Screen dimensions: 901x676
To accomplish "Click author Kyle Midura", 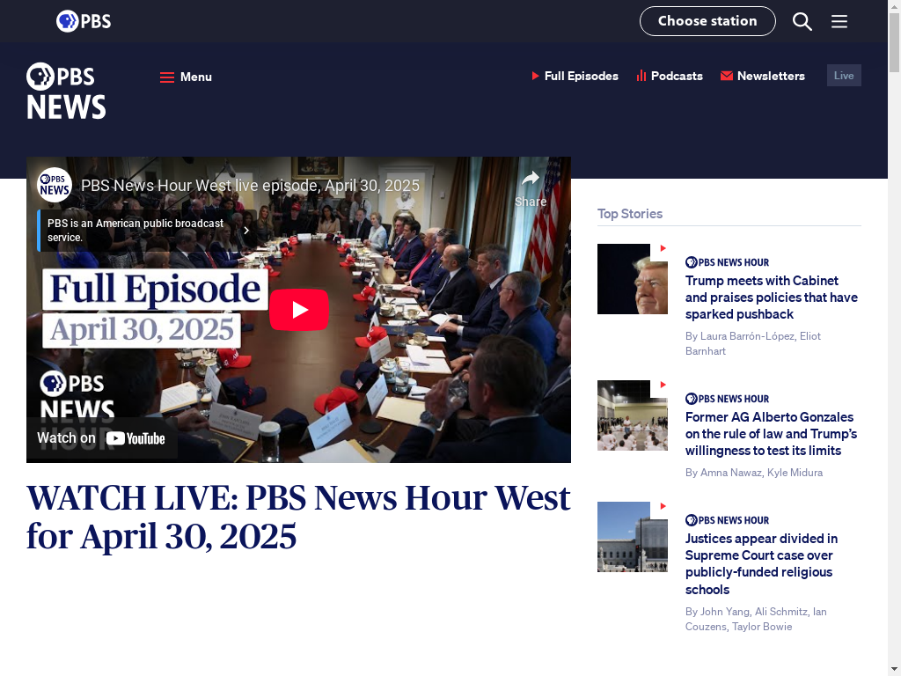I will point(795,473).
